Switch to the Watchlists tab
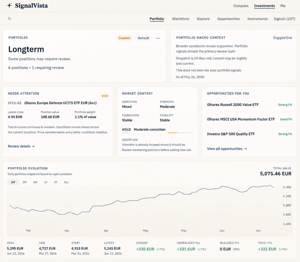300x262 pixels. pyautogui.click(x=180, y=19)
